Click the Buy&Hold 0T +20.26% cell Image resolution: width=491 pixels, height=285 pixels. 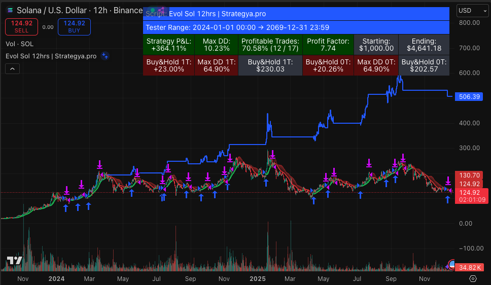(x=328, y=65)
